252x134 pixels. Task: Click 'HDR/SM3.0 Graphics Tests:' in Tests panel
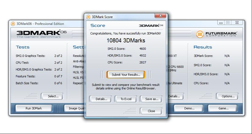(34, 69)
